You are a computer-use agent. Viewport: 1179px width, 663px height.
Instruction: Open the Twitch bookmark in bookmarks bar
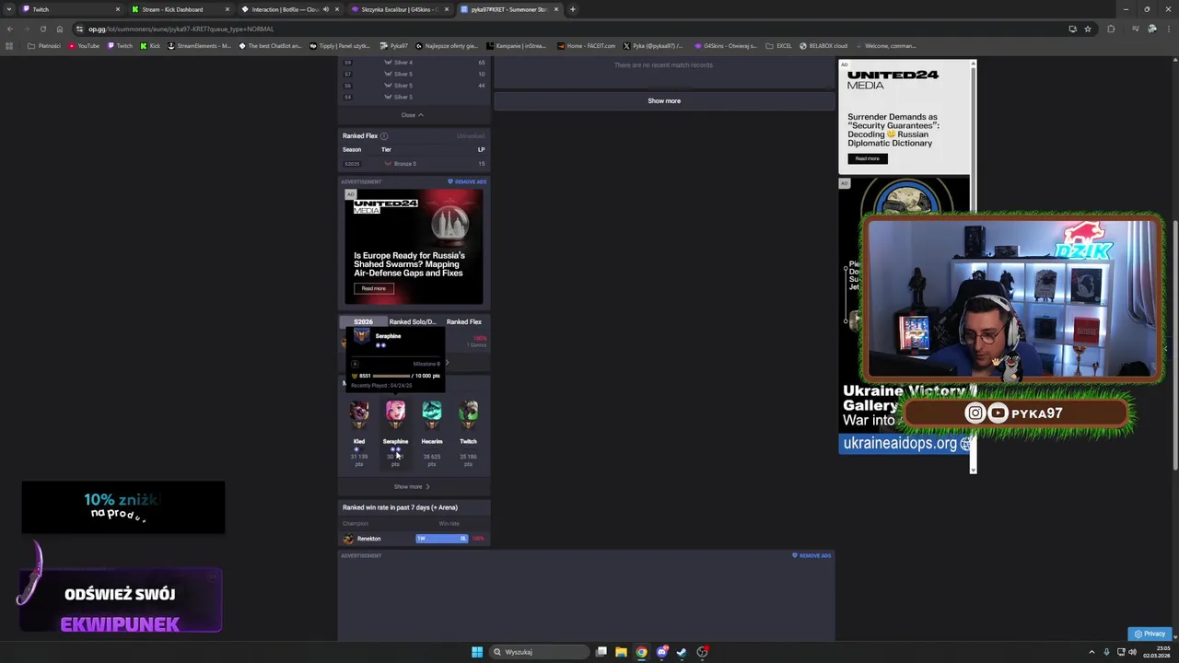pos(121,46)
